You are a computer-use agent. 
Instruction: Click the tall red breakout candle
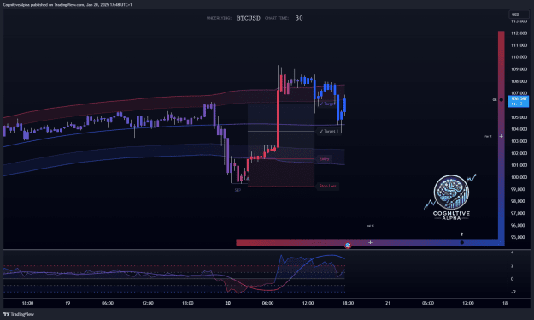[278, 119]
